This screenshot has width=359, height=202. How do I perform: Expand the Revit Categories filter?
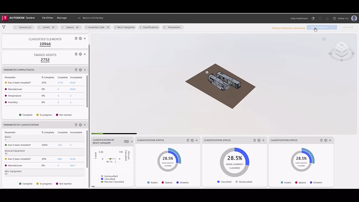(126, 27)
